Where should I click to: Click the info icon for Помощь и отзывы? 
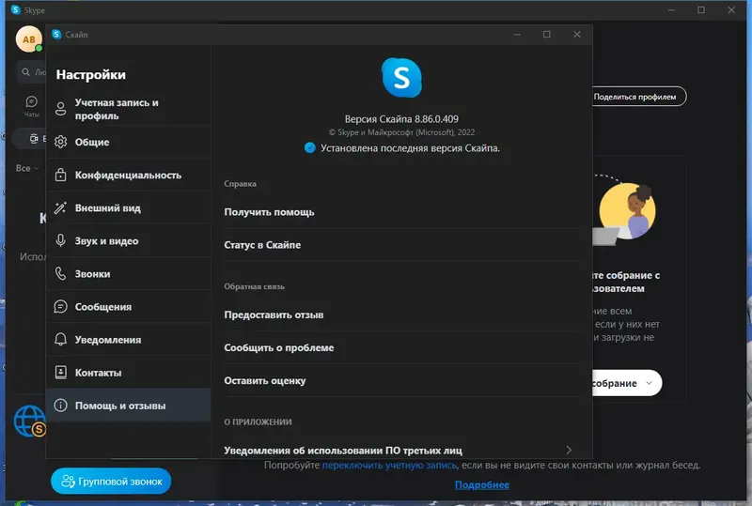coord(60,406)
